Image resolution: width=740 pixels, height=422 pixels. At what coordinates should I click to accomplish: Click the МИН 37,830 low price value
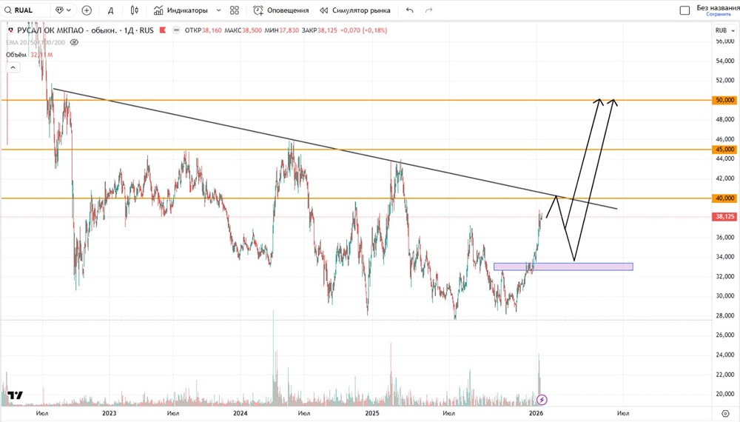pos(282,30)
